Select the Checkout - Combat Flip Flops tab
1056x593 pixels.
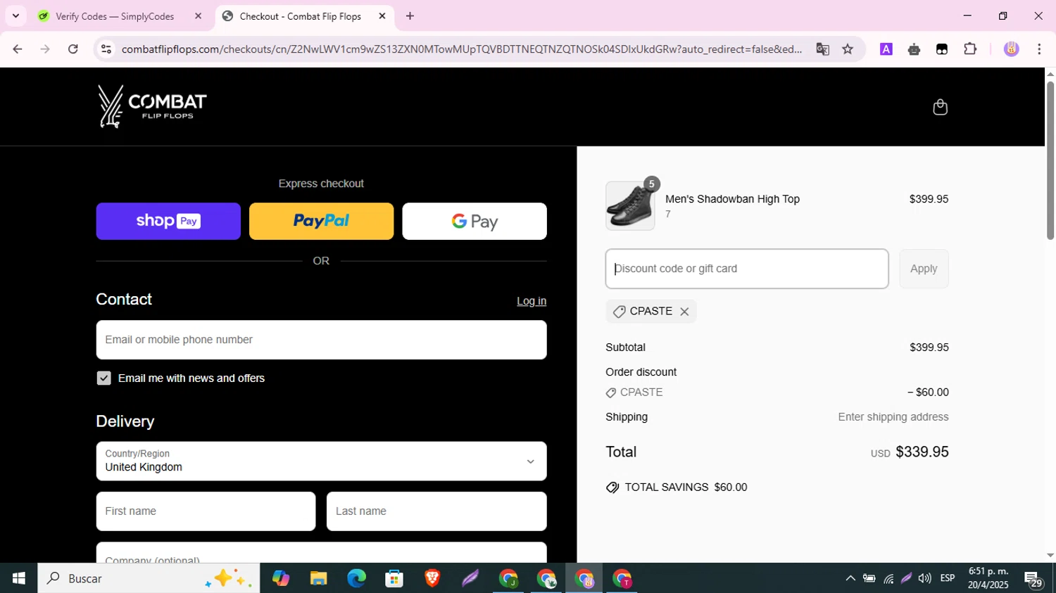(x=305, y=16)
